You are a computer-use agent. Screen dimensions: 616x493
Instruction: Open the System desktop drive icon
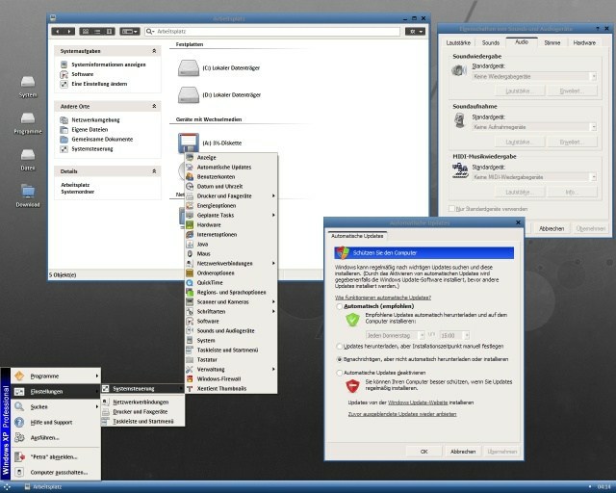[x=28, y=82]
